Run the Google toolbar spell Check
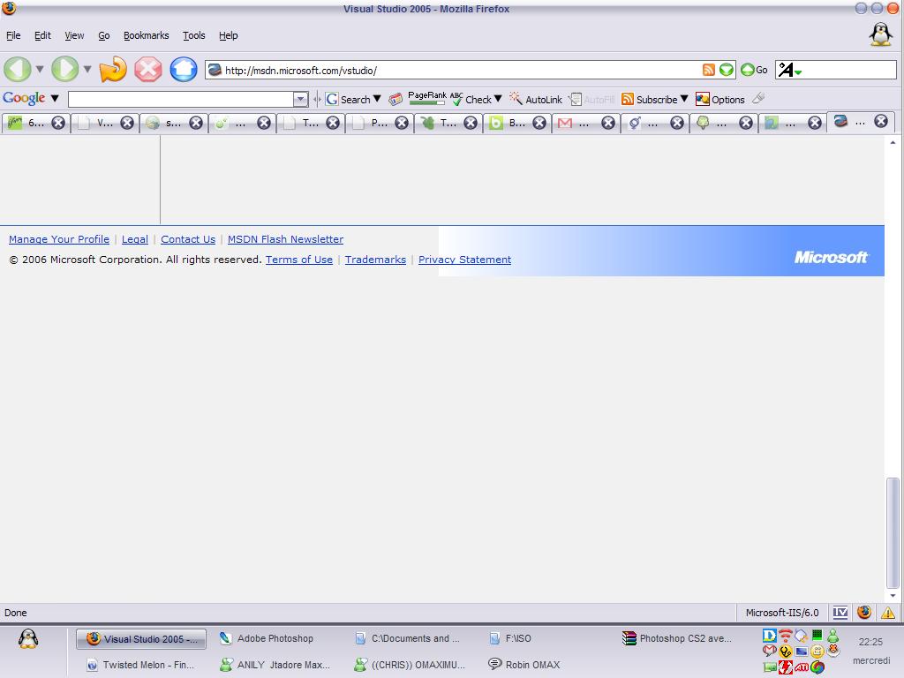This screenshot has width=904, height=678. [471, 99]
